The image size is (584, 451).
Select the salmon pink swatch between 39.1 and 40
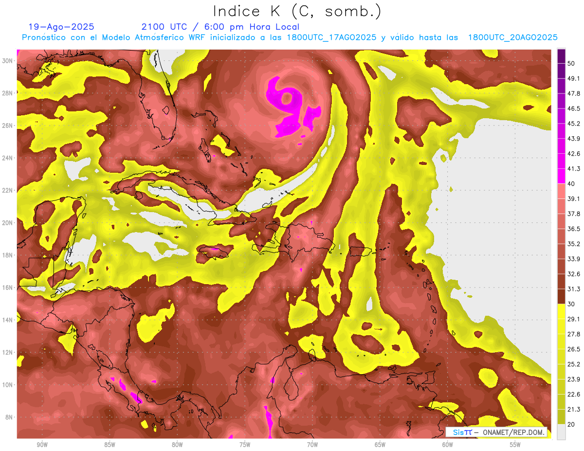click(561, 191)
